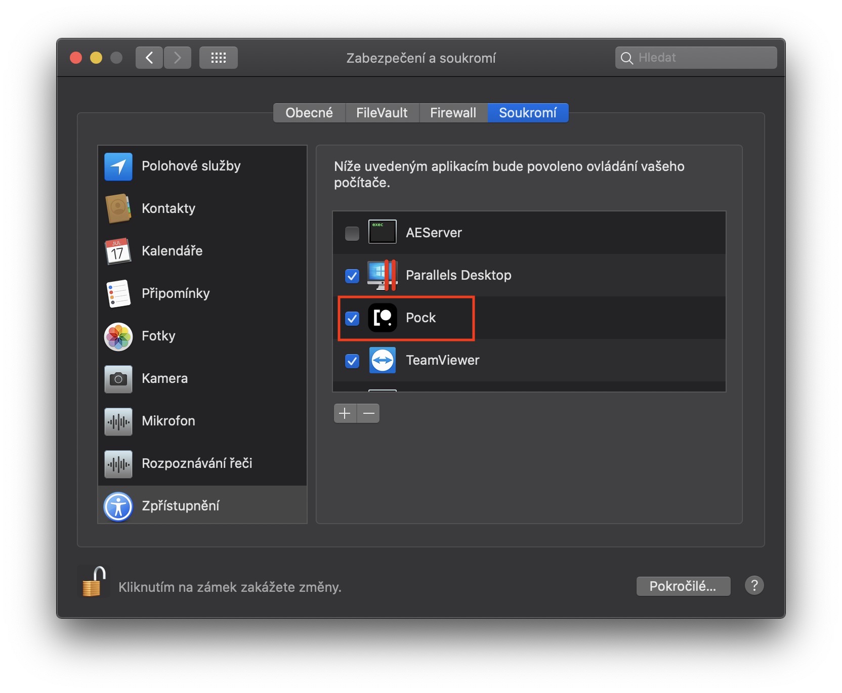Image resolution: width=842 pixels, height=693 pixels.
Task: Select the Fotky text label in sidebar
Action: (x=158, y=336)
